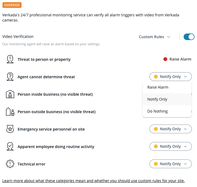Image resolution: width=197 pixels, height=187 pixels.
Task: Click the Technical error gear icon
Action: (x=10, y=164)
